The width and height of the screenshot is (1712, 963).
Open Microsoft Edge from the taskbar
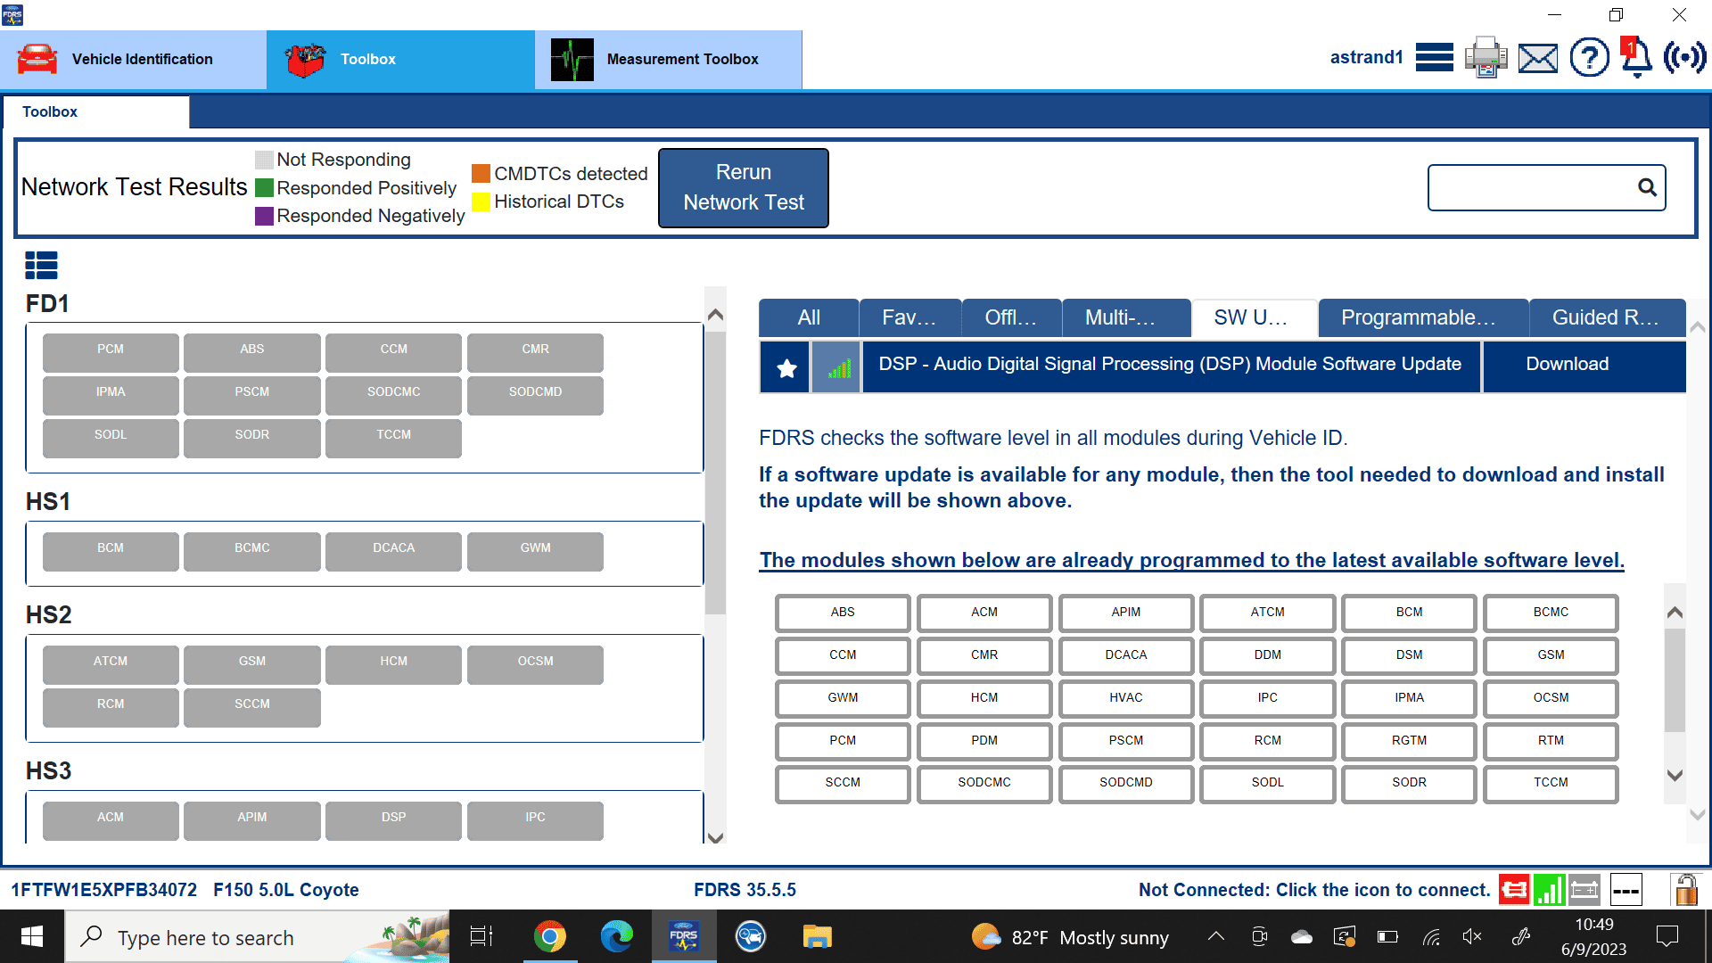click(616, 936)
